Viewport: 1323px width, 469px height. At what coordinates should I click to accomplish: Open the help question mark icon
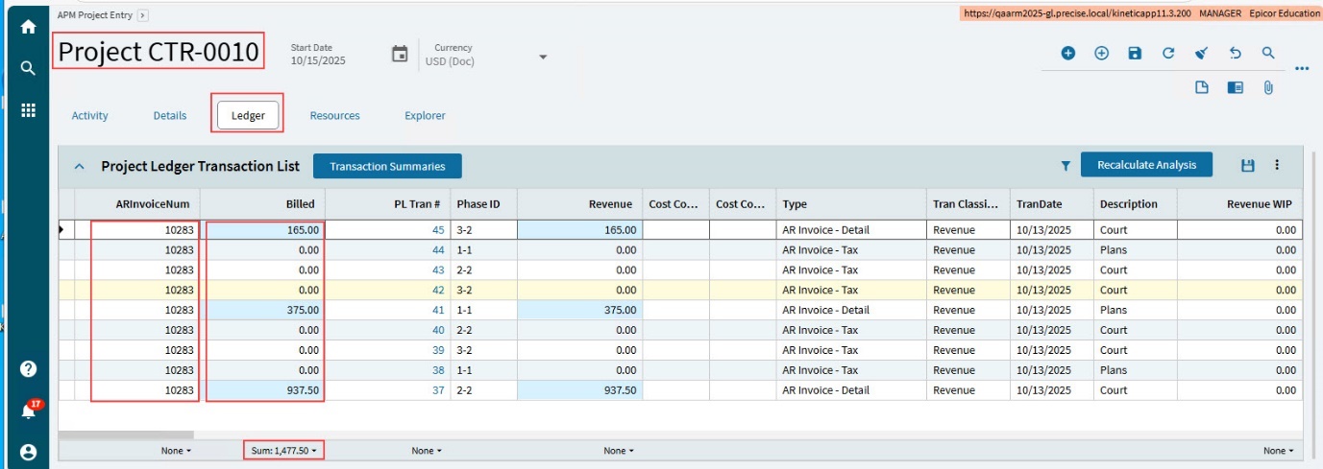[28, 369]
